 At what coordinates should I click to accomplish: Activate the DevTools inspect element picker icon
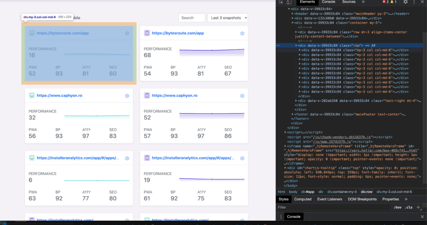click(281, 2)
